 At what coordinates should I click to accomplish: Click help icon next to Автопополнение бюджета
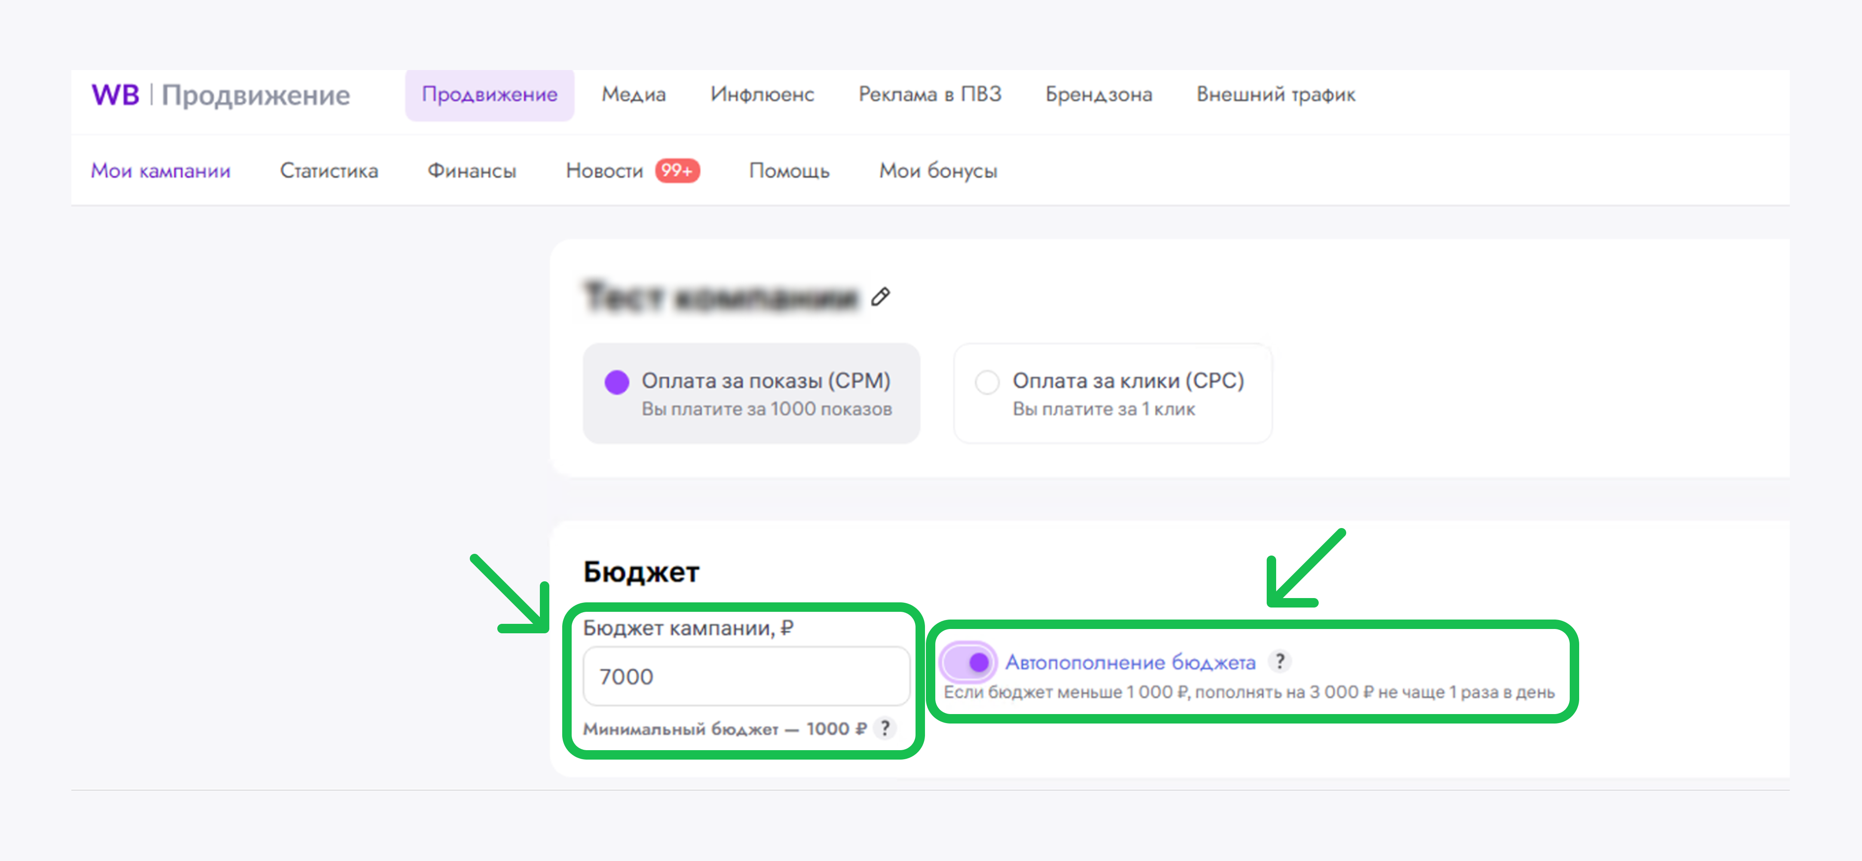point(1280,661)
